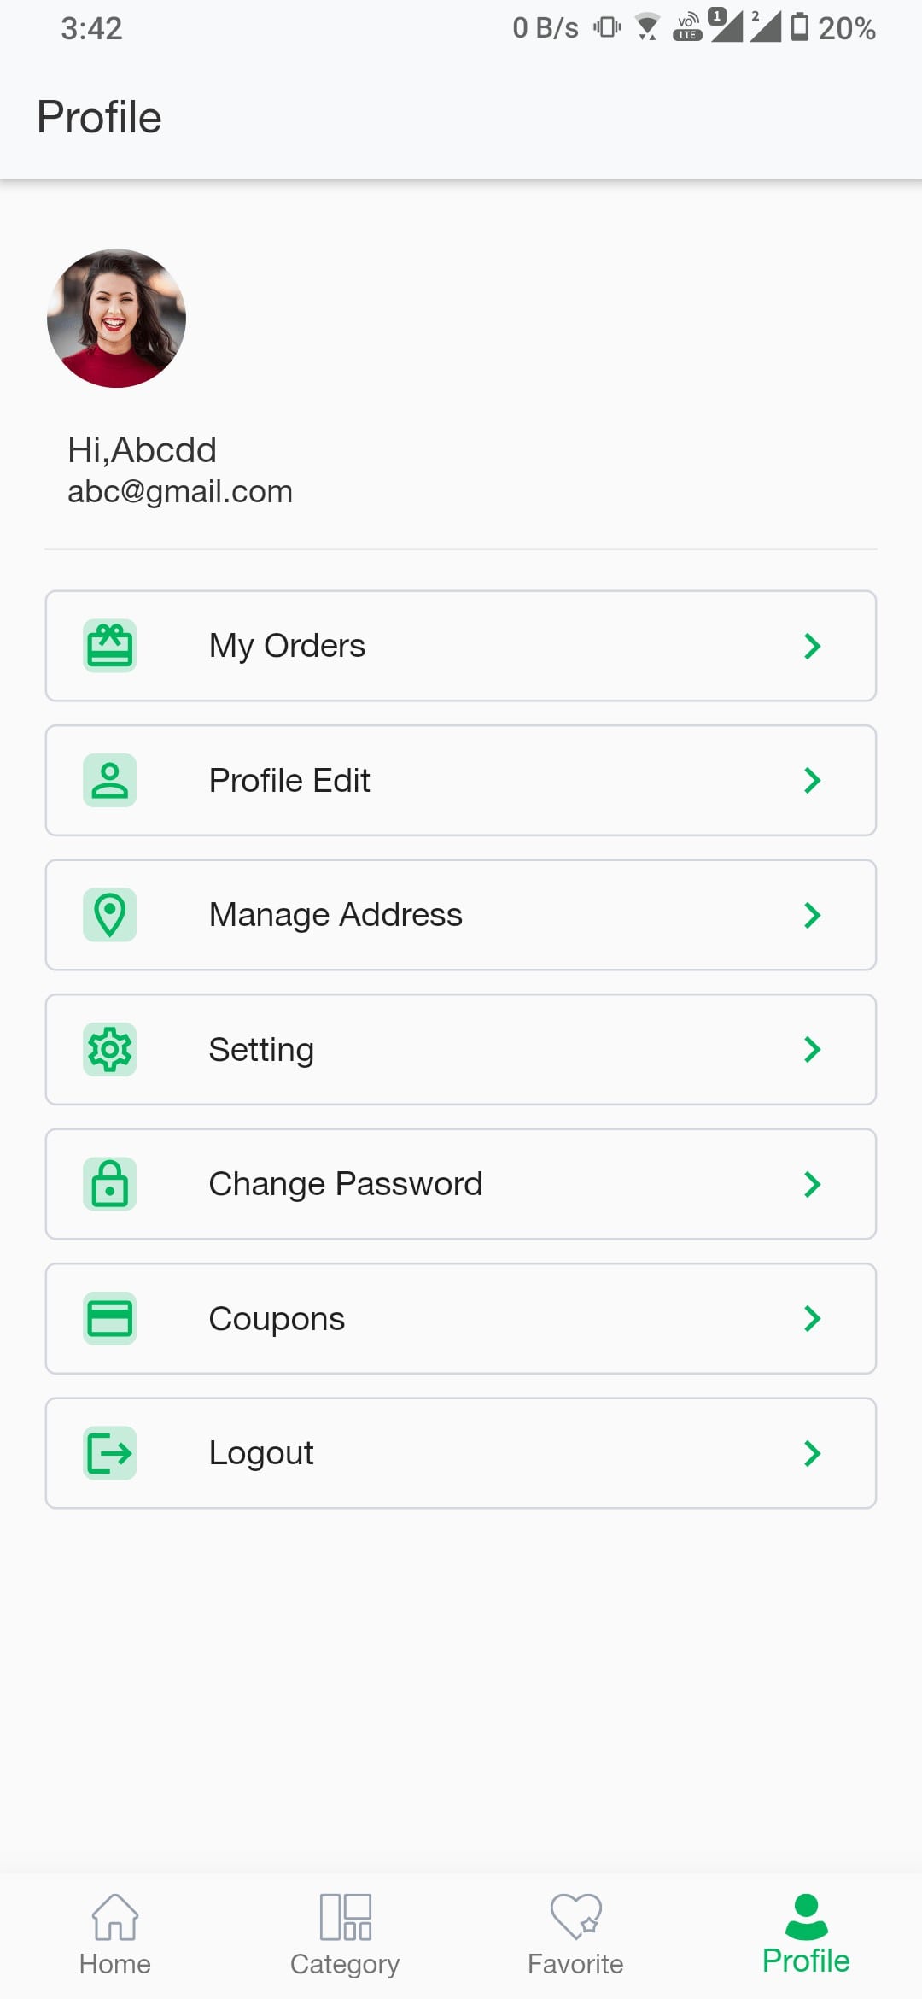Open the Change Password option
Screen dimensions: 922x1999
pos(346,1184)
